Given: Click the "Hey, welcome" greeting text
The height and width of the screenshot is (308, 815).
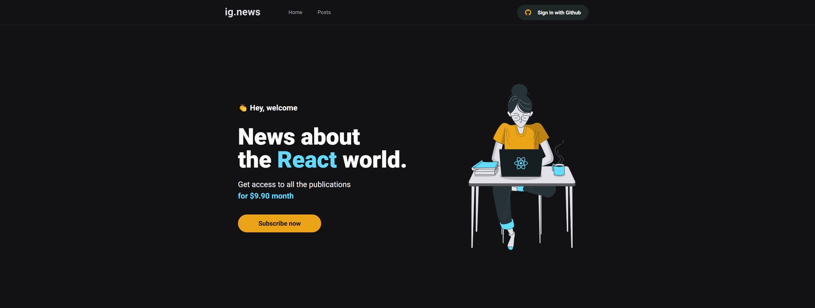Looking at the screenshot, I should 273,108.
